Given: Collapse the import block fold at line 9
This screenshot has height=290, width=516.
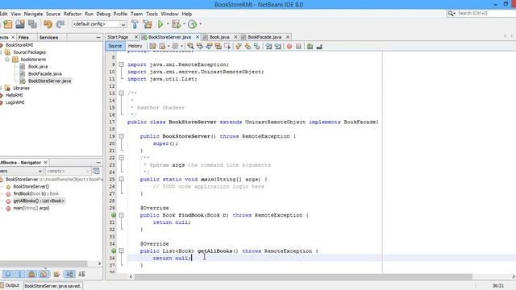Looking at the screenshot, I should tap(122, 64).
